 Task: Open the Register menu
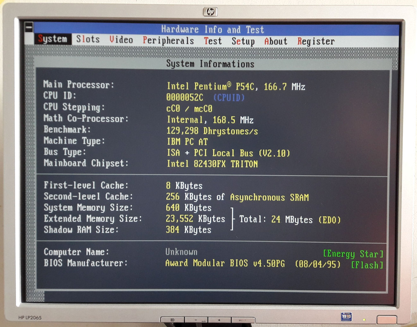[316, 41]
